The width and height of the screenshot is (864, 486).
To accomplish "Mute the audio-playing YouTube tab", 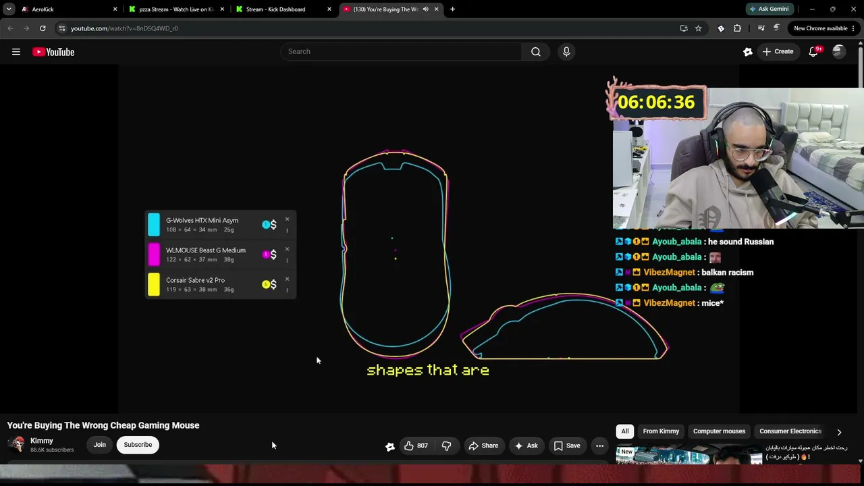I will (425, 9).
